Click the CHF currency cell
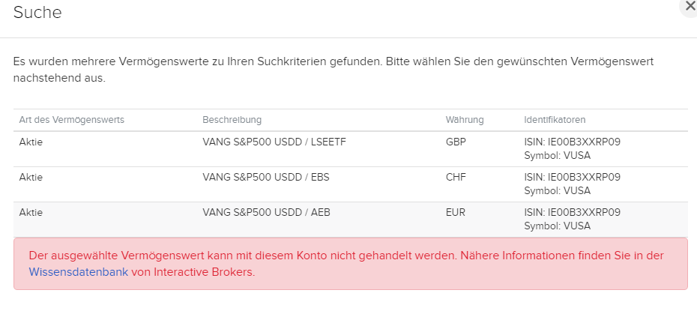This screenshot has height=311, width=697. pos(456,177)
